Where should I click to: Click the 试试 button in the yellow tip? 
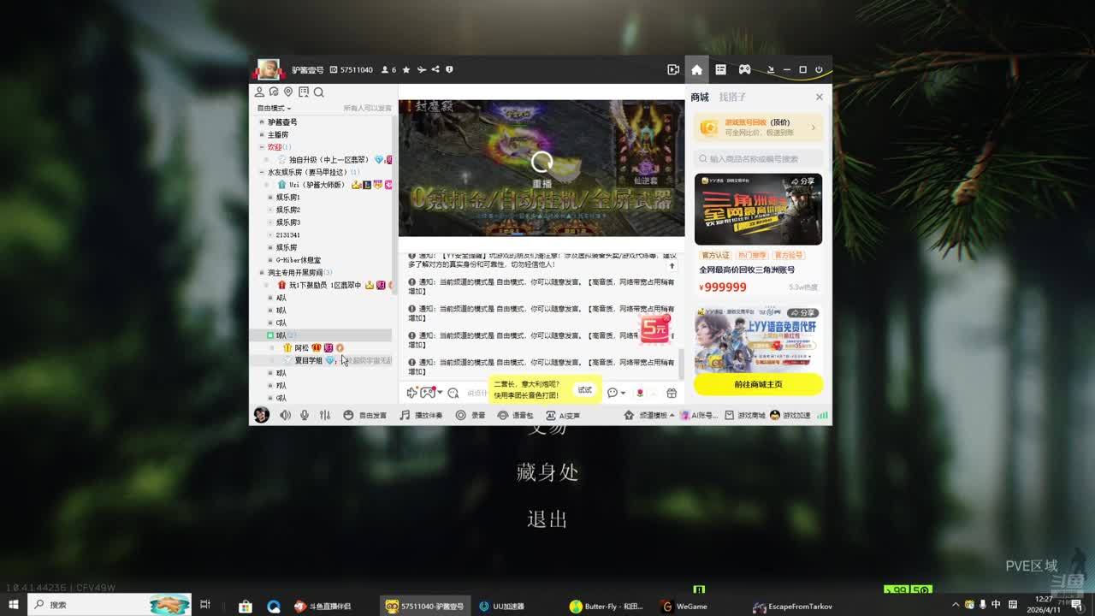(584, 390)
